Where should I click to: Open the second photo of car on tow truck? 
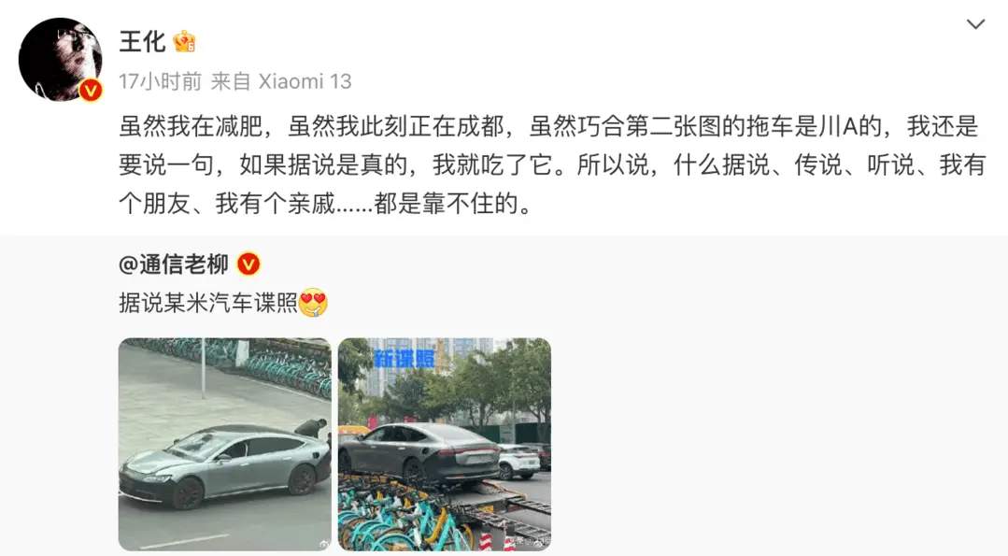click(445, 444)
